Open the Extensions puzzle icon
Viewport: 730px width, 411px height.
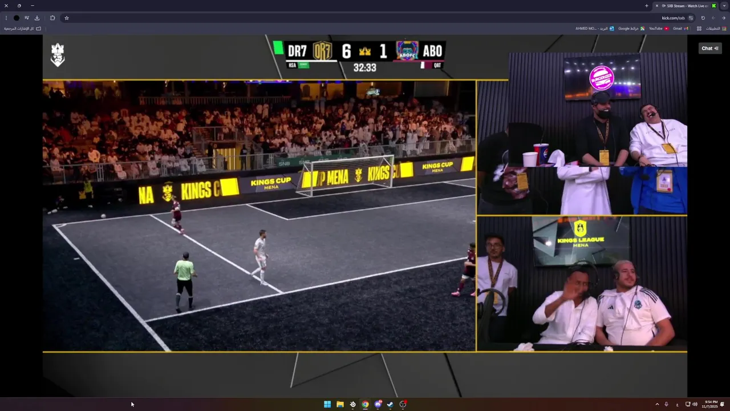[x=52, y=18]
